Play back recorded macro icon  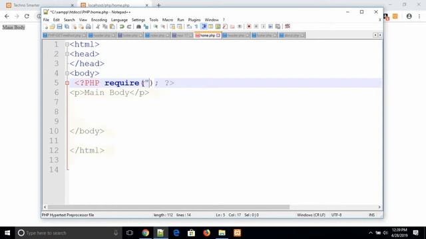point(264,27)
